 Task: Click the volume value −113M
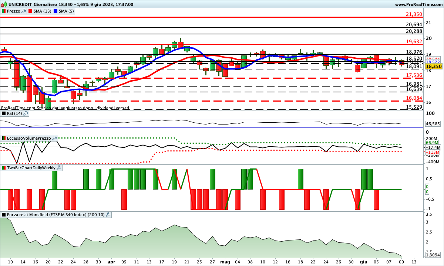coord(432,152)
